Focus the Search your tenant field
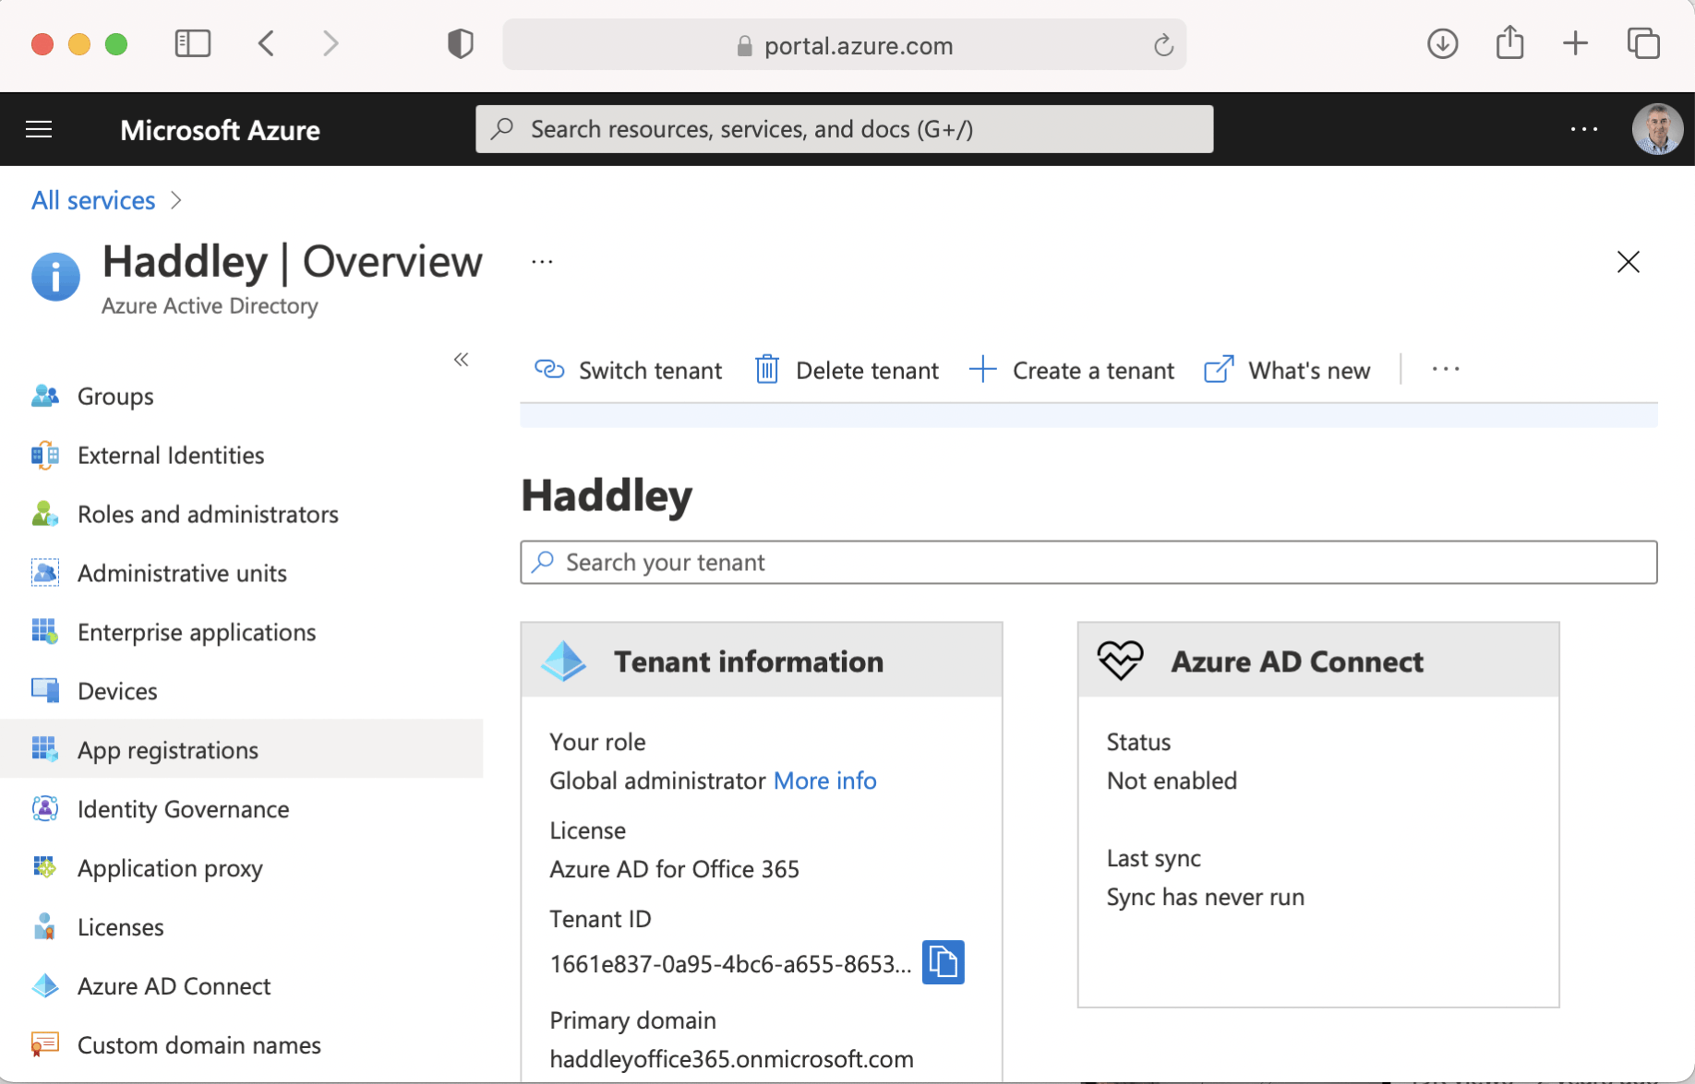 click(1089, 562)
